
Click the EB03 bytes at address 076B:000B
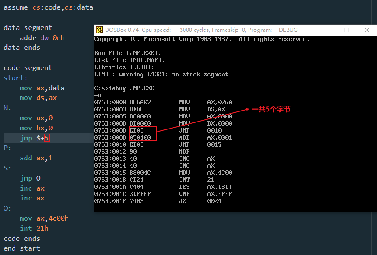pyautogui.click(x=136, y=130)
